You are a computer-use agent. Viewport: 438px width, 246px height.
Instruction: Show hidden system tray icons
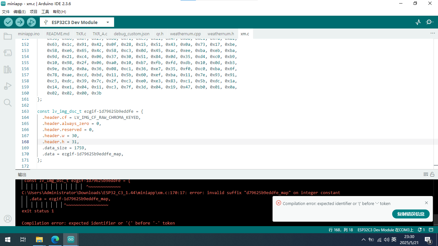coord(363,239)
